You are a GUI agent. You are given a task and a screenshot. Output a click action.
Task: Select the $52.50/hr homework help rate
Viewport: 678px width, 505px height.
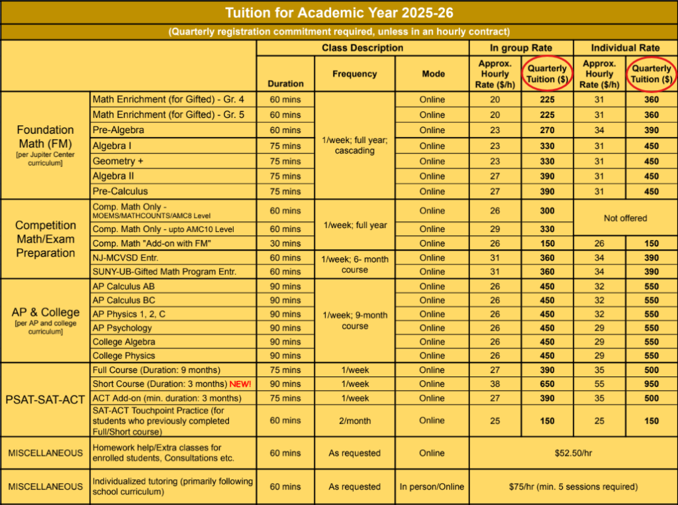tap(573, 453)
